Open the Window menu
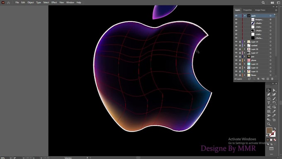282x159 pixels. click(70, 2)
